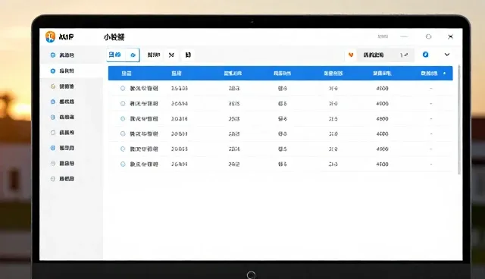This screenshot has height=279, width=485.
Task: Click the orange app logo in title bar
Action: [50, 37]
